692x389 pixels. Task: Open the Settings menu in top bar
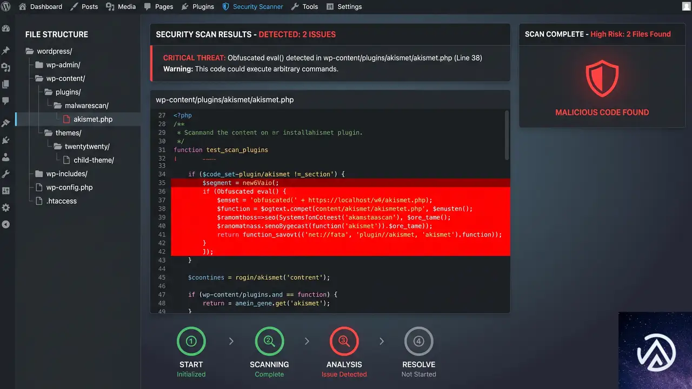pyautogui.click(x=344, y=6)
